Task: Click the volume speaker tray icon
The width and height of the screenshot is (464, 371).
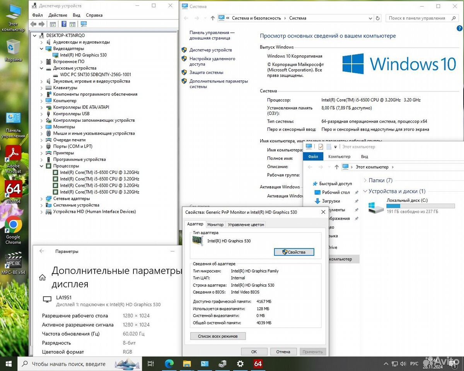Action: coord(404,364)
